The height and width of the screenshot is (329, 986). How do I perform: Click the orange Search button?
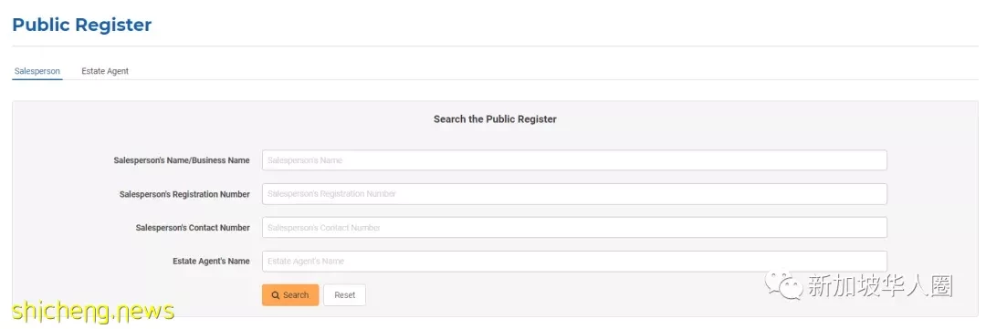pos(290,295)
